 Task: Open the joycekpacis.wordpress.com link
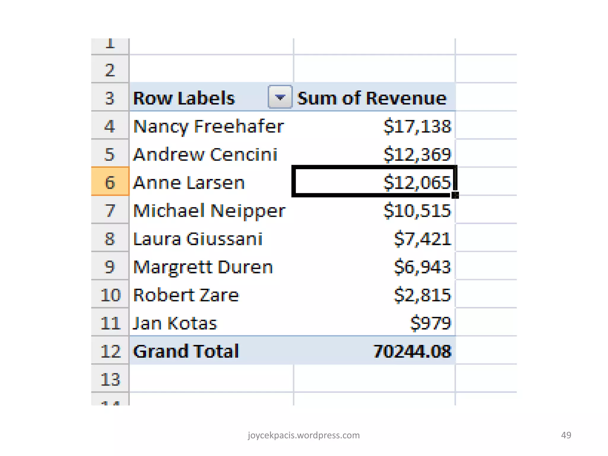pos(303,435)
